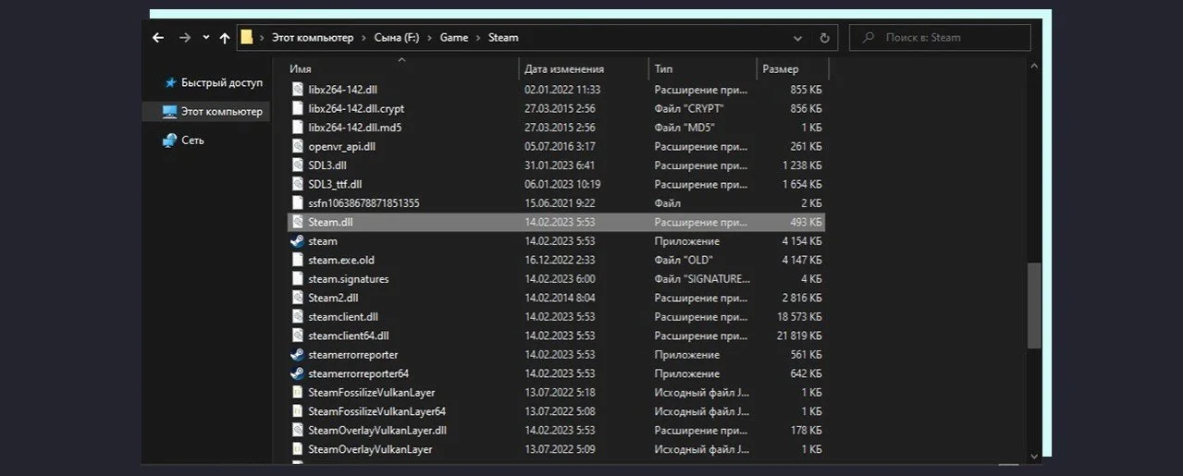The width and height of the screenshot is (1183, 476).
Task: Click DLL gear icon of SDL3.dll
Action: coord(297,165)
